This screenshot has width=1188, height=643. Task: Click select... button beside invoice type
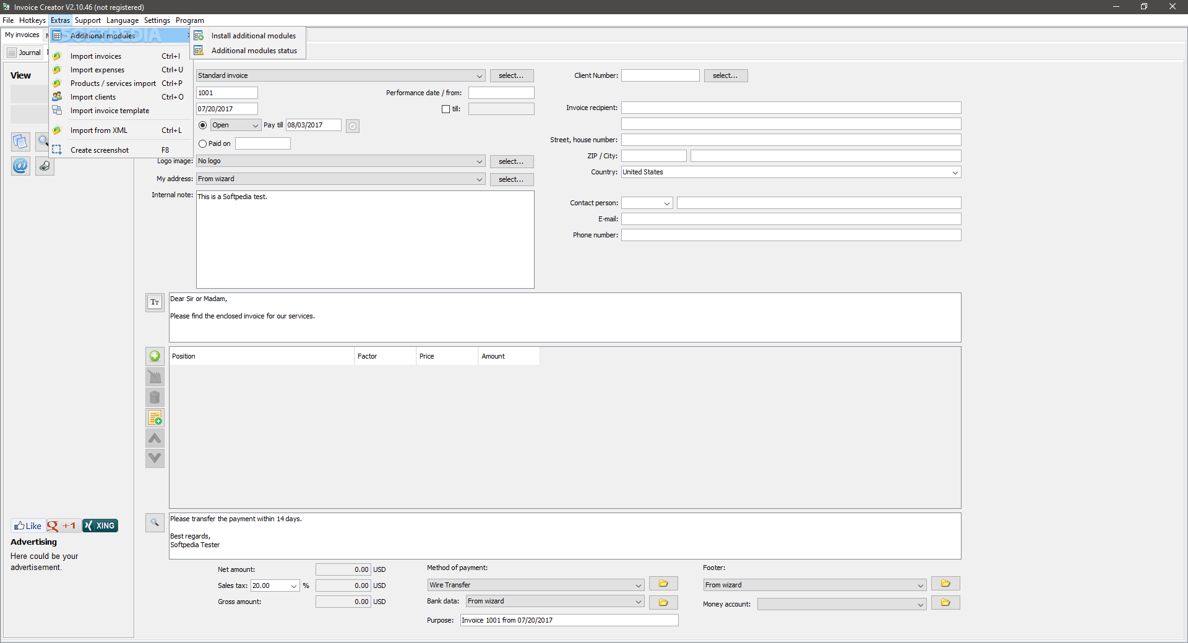pos(512,75)
